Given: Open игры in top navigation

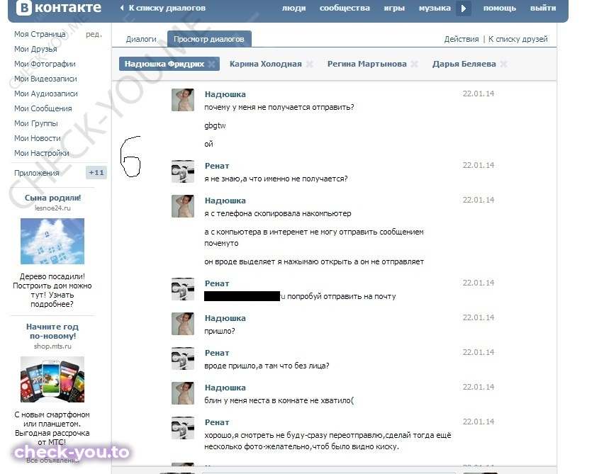Looking at the screenshot, I should 394,8.
